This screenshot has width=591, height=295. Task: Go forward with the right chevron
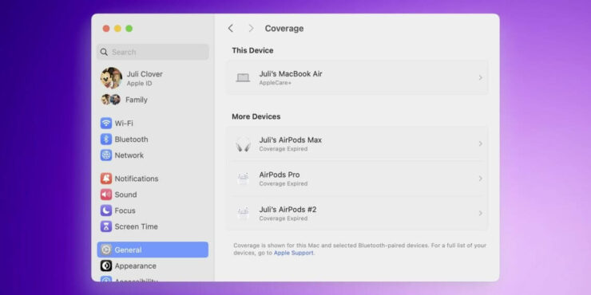(x=251, y=28)
